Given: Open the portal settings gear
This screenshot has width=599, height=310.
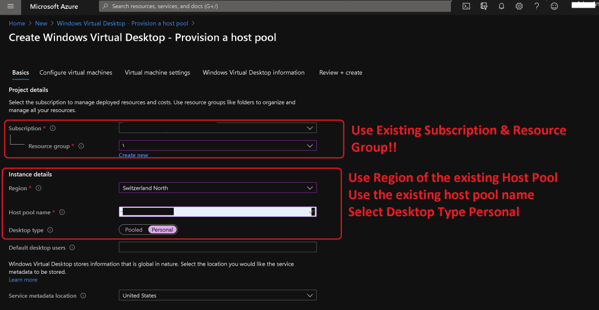Looking at the screenshot, I should point(519,6).
